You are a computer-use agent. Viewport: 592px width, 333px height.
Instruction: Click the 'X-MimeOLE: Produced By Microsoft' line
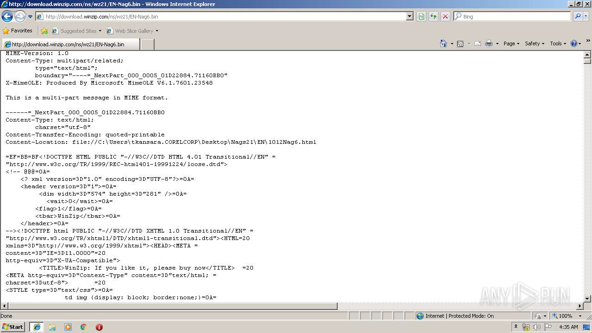pyautogui.click(x=109, y=83)
